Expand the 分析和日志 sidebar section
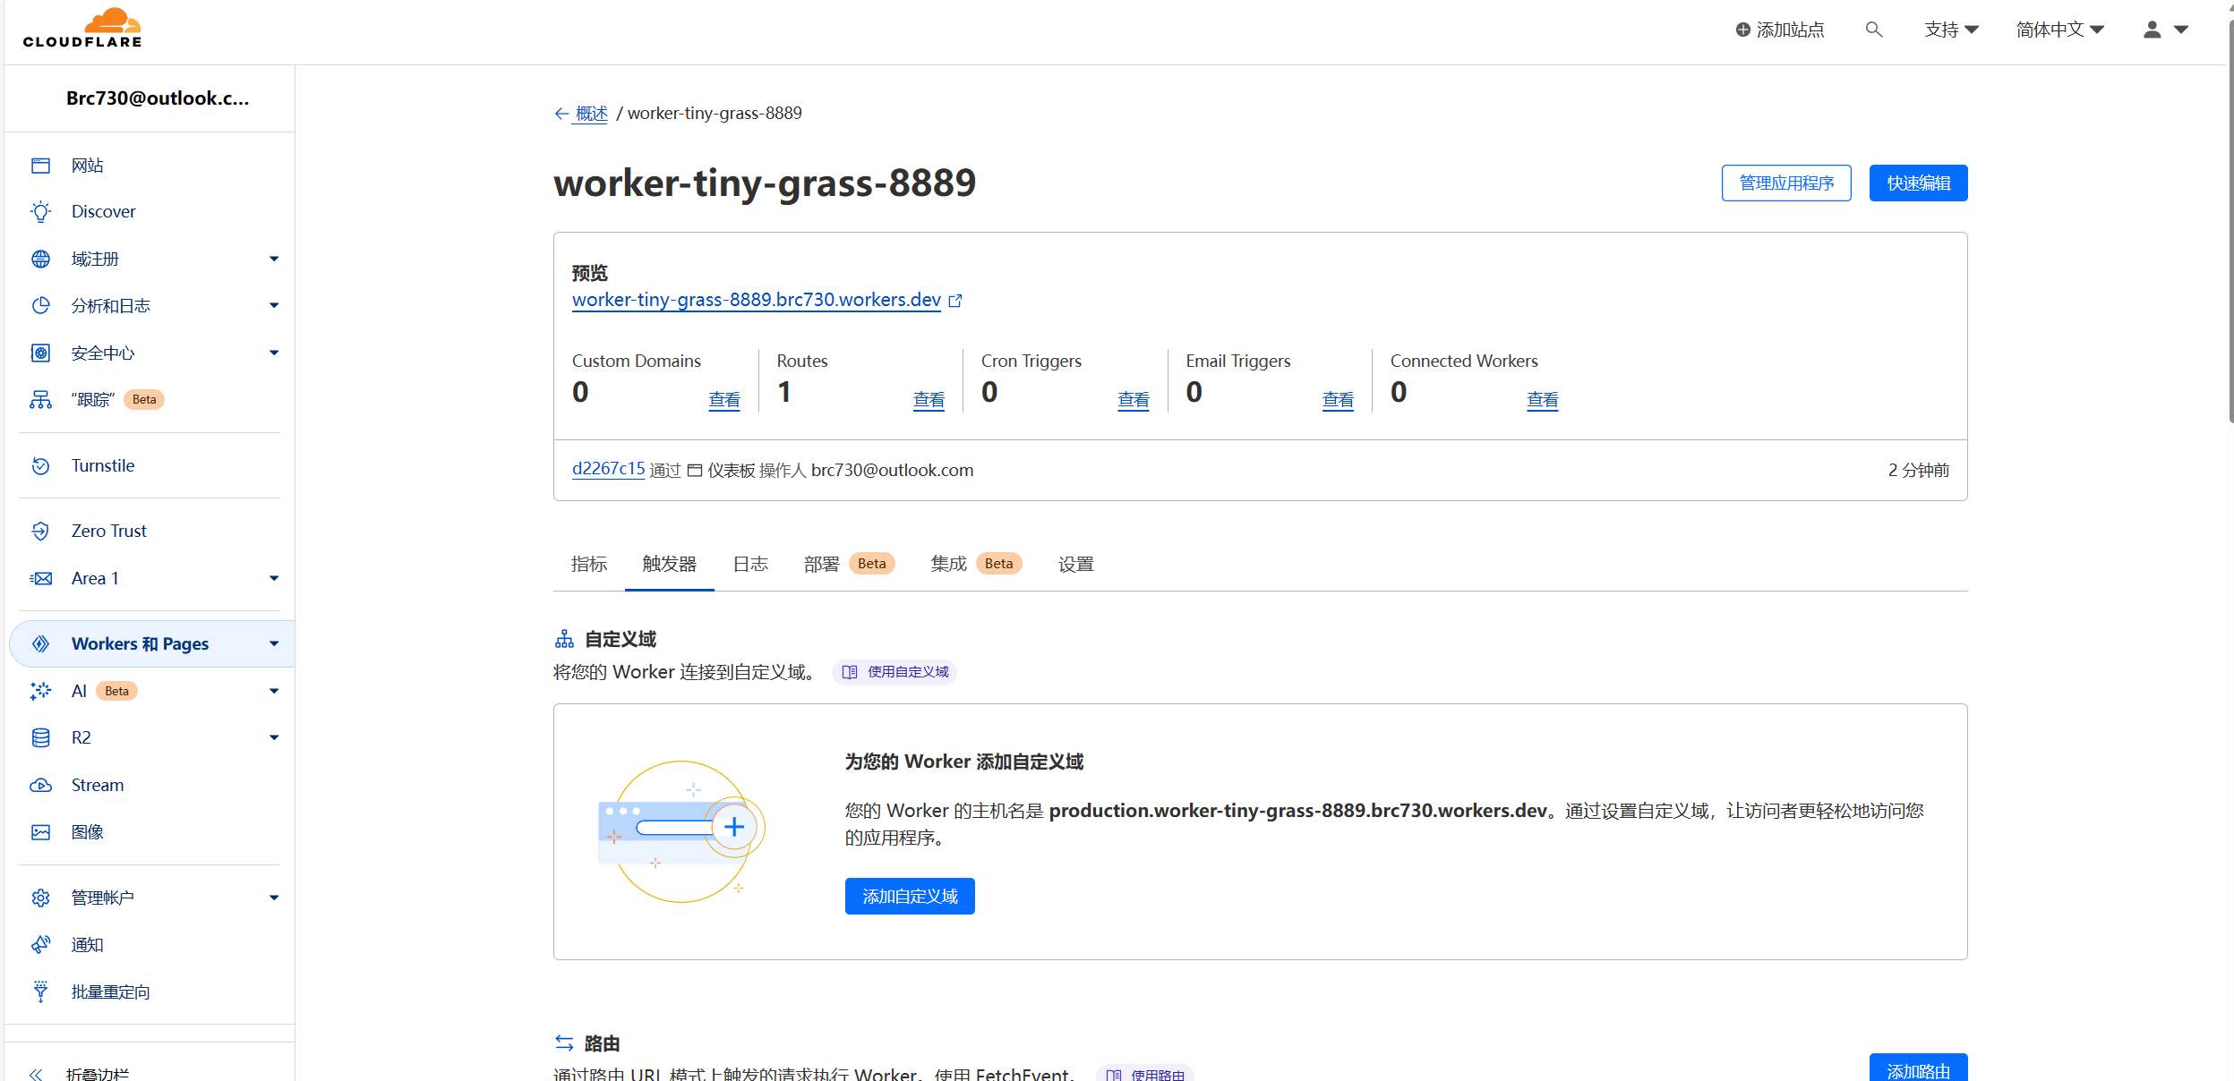The height and width of the screenshot is (1081, 2234). point(274,306)
